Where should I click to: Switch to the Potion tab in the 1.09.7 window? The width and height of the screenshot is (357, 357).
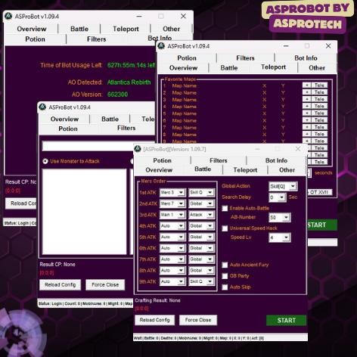[163, 160]
